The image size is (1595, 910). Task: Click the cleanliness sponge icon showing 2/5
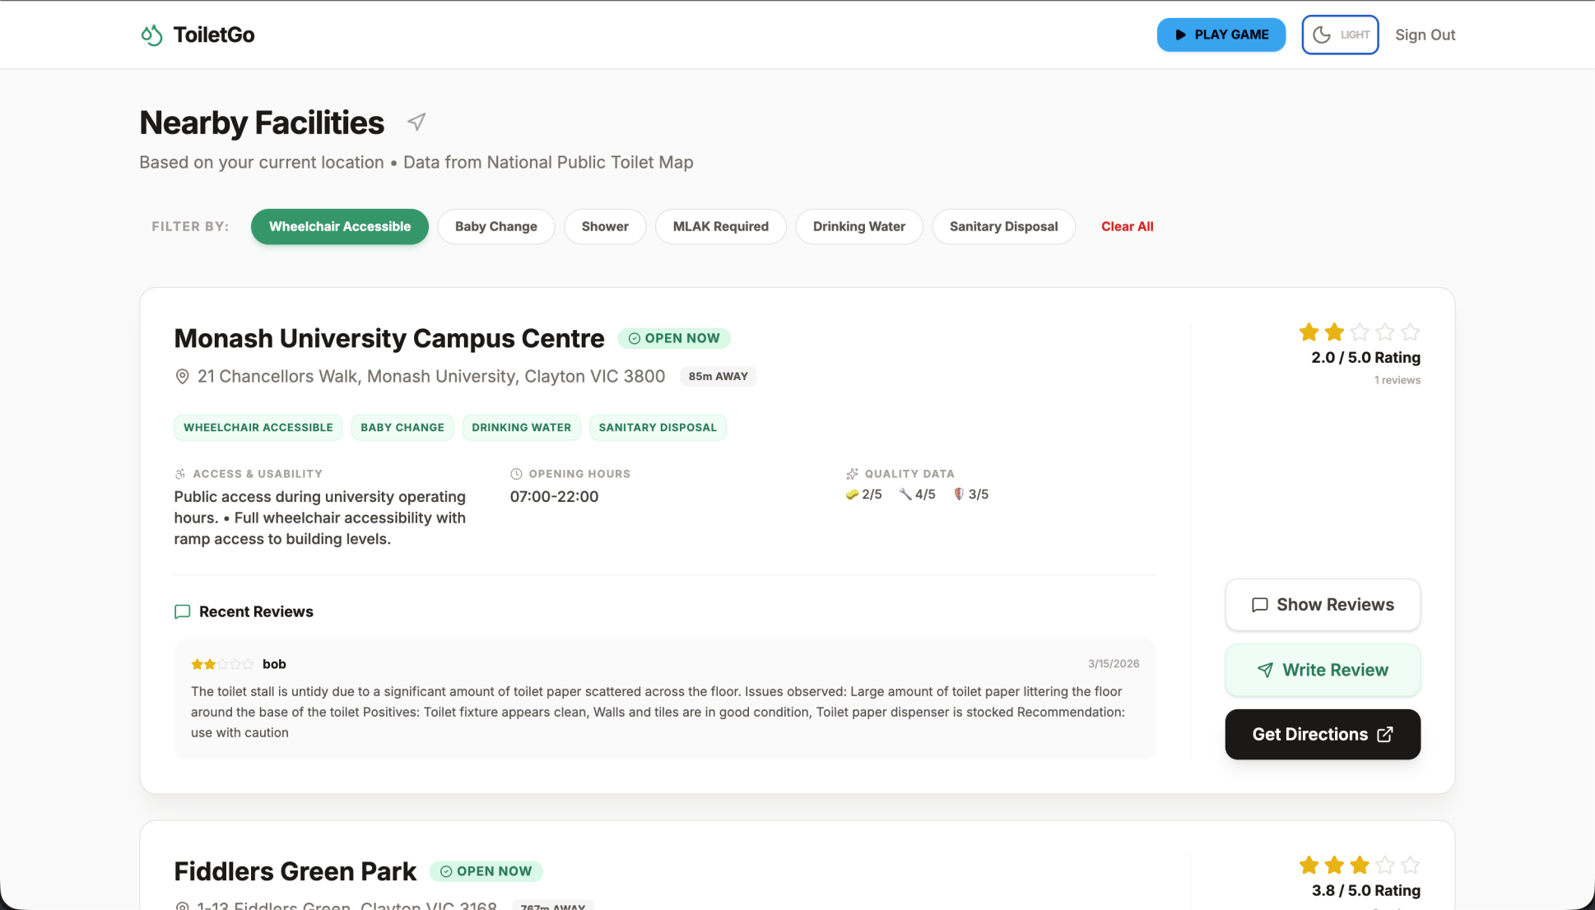point(852,494)
